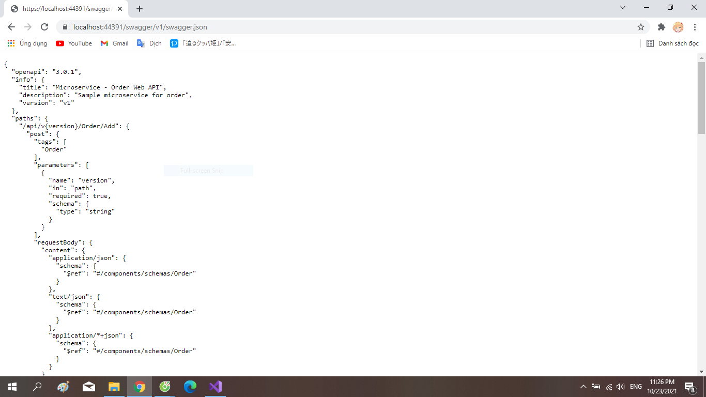This screenshot has height=397, width=706.
Task: Open the Gmail bookmark link
Action: point(114,43)
